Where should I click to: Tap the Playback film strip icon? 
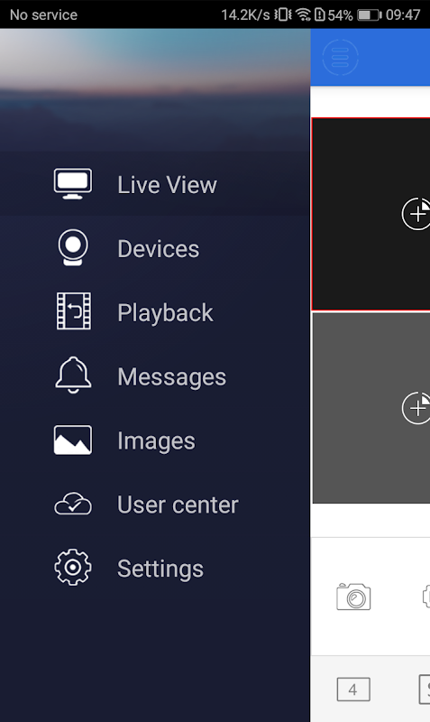click(74, 311)
